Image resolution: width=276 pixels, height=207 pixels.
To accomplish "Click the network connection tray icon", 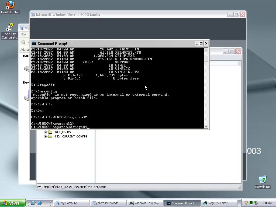I will pos(256,203).
